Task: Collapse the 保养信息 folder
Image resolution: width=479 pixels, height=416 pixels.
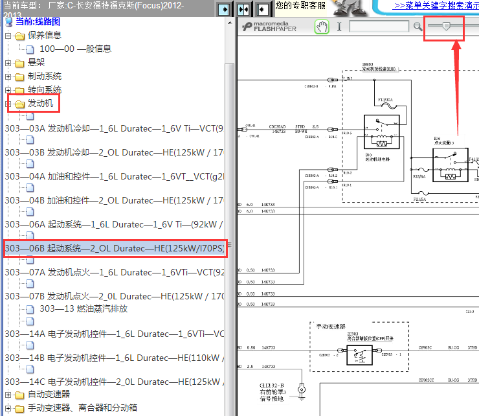Action: pyautogui.click(x=8, y=36)
